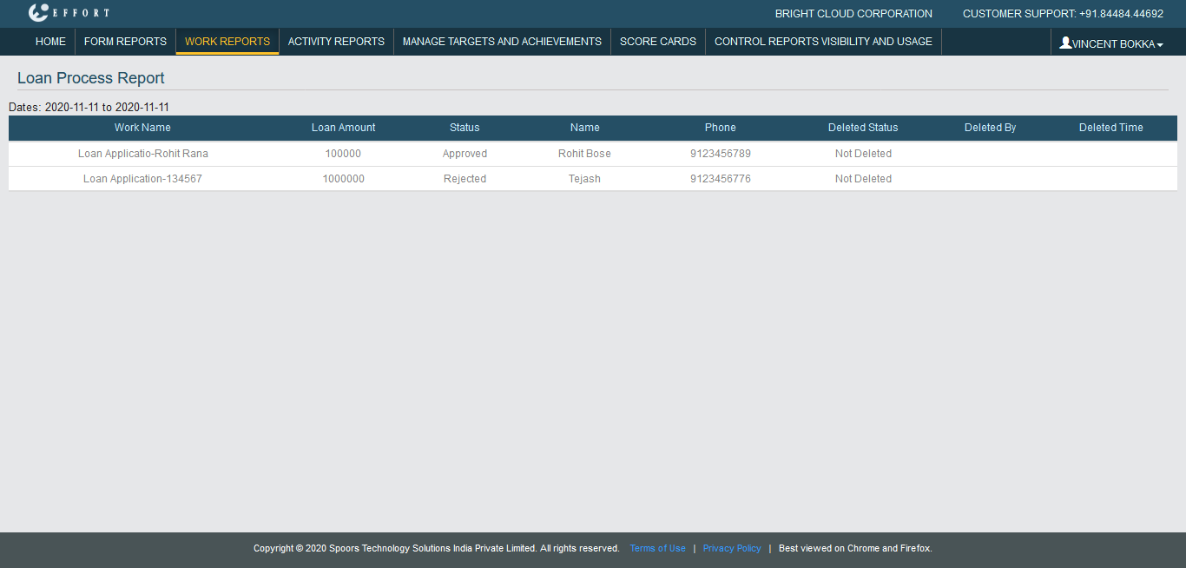Open the Form Reports menu
Image resolution: width=1186 pixels, height=568 pixels.
tap(125, 42)
